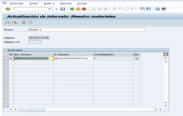The image size is (183, 116).
Task: Click the empty Objeto inf. field
Action: click(35, 42)
